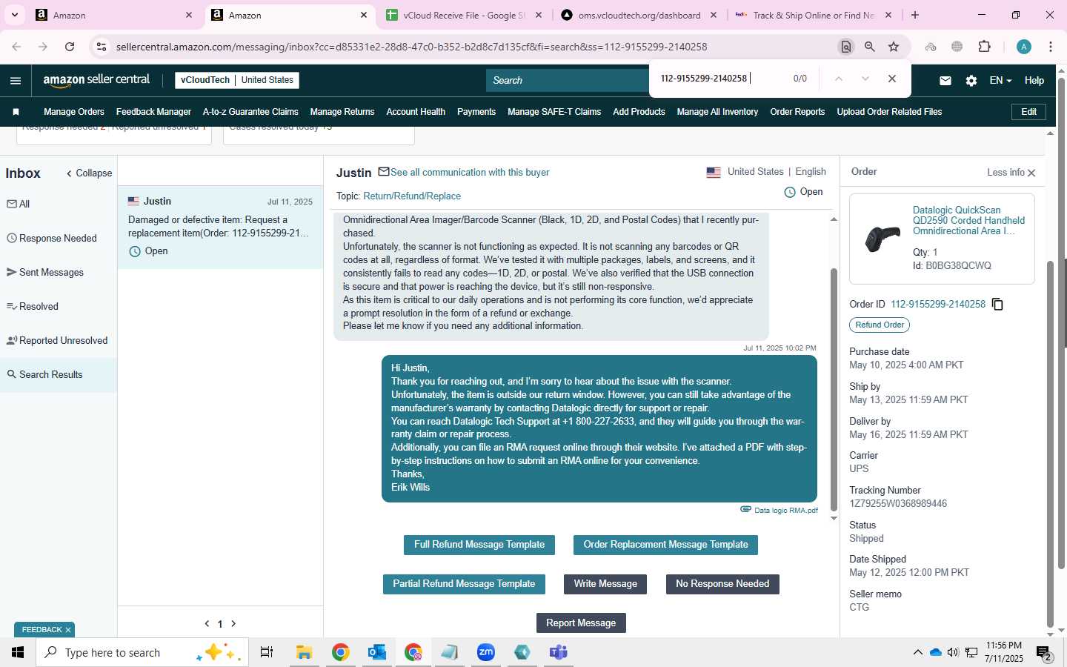Collapse the Inbox sidebar
Viewport: 1067px width, 667px height.
pos(89,173)
